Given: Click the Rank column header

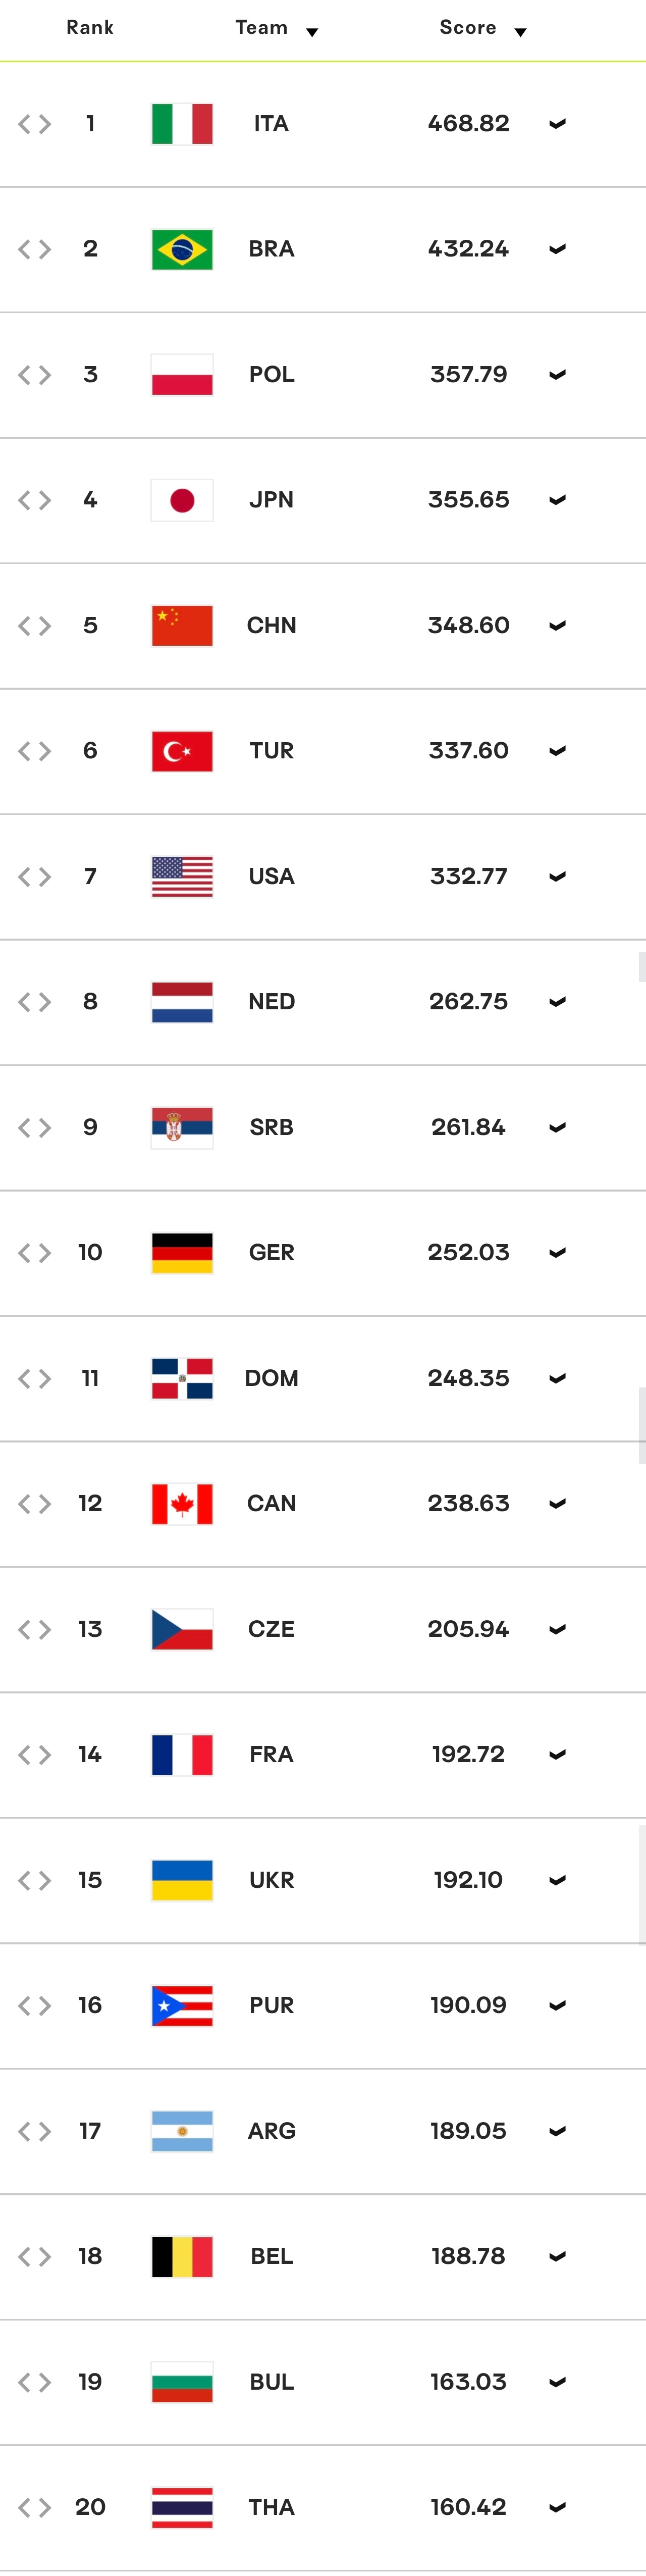Looking at the screenshot, I should [90, 27].
